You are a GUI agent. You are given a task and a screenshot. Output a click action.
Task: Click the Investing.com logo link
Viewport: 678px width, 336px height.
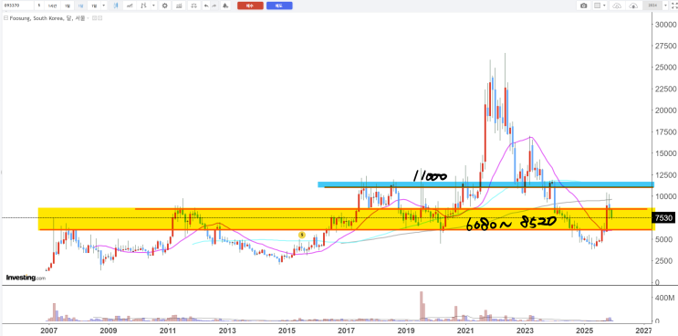tap(26, 278)
